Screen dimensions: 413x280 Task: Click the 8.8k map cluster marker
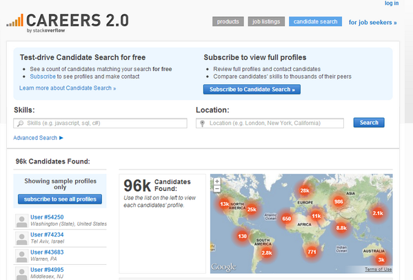click(x=341, y=228)
